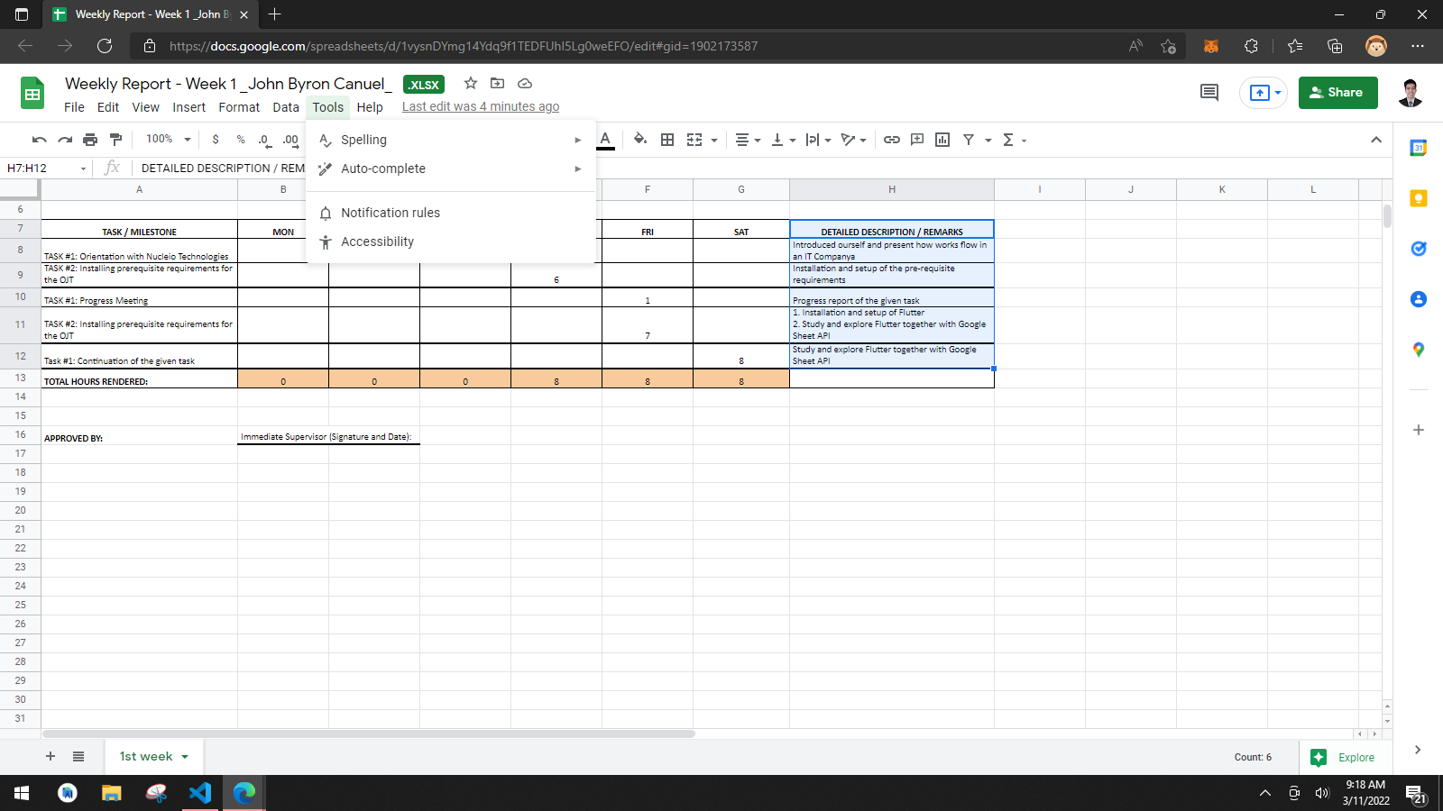The height and width of the screenshot is (811, 1443).
Task: Format as currency
Action: click(x=215, y=140)
